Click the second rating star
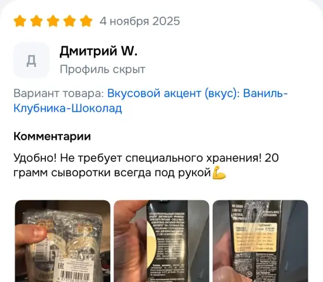Screen dimensions: 323x282 36,21
